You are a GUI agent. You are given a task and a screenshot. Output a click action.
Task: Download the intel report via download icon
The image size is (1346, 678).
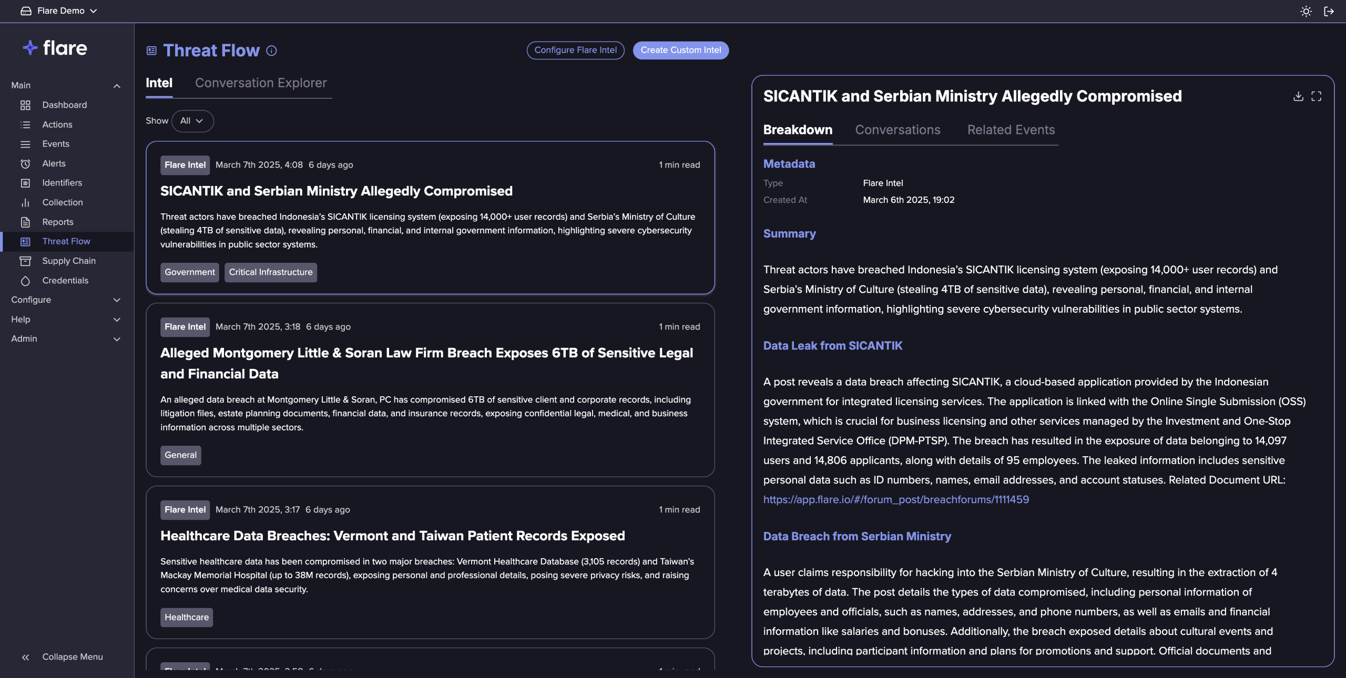pos(1298,96)
